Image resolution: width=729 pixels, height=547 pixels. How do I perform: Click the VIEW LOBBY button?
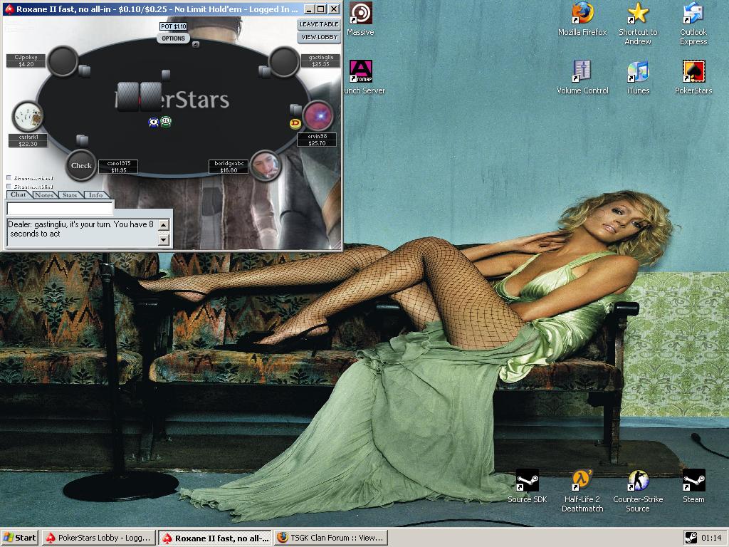tap(318, 37)
